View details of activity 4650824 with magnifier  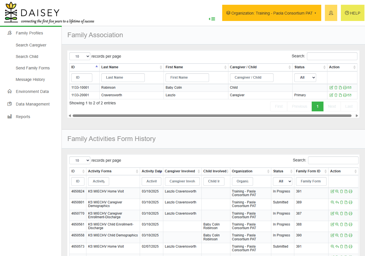pos(337,191)
